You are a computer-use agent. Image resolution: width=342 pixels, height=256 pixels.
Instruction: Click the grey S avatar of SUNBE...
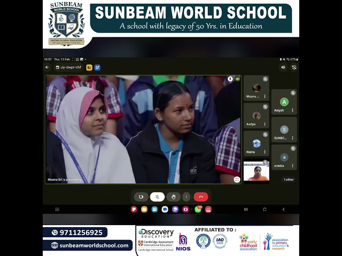coord(284,130)
